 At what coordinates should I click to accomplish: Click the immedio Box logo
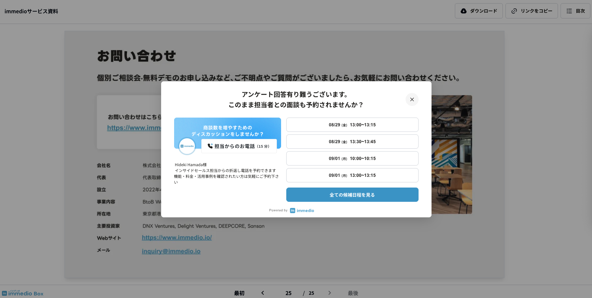(x=23, y=293)
